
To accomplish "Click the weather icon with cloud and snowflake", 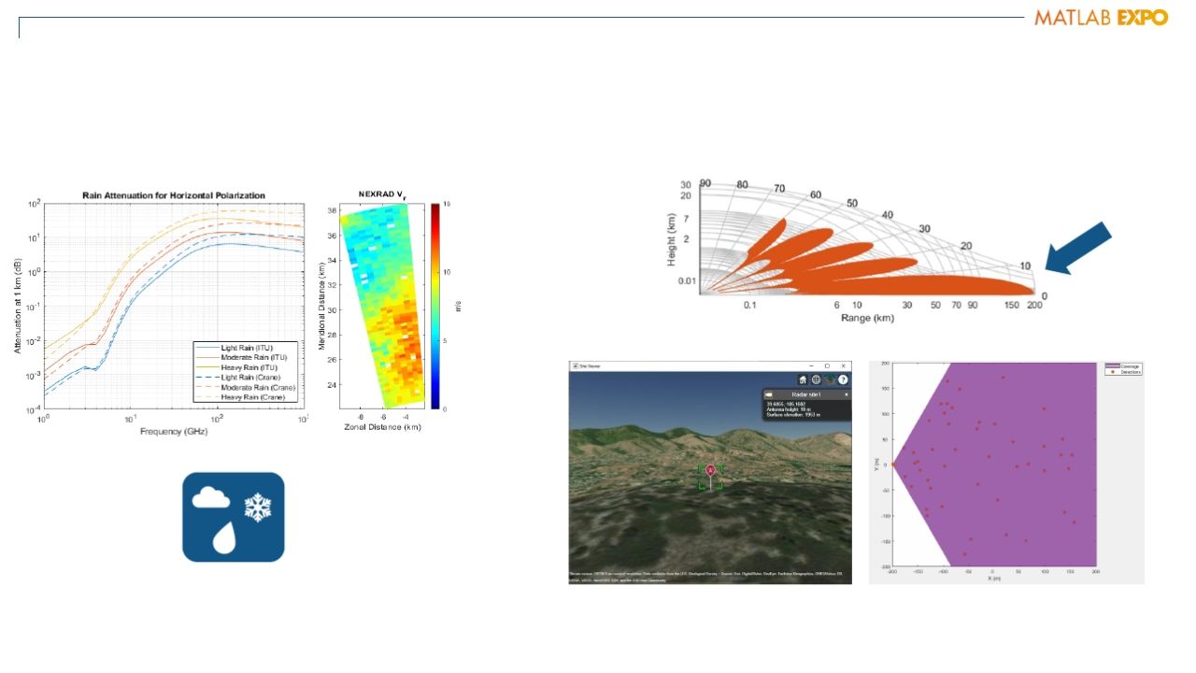I will point(233,517).
